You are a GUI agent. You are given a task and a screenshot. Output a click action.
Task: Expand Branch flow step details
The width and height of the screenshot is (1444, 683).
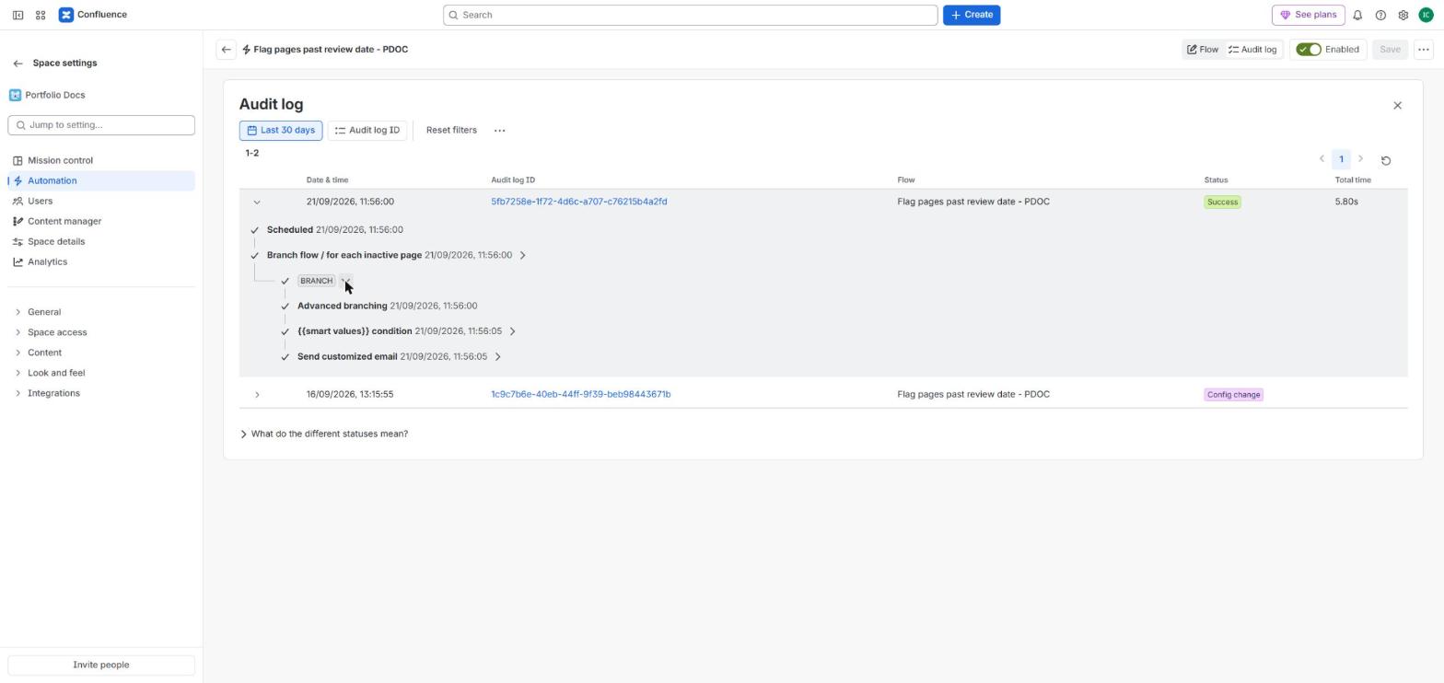[x=522, y=256]
